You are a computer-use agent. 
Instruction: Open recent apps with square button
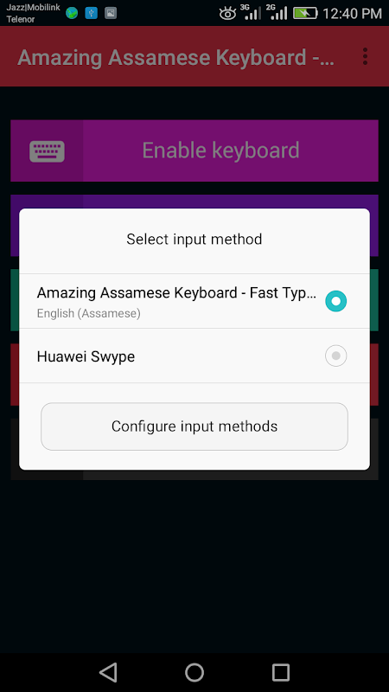point(281,673)
